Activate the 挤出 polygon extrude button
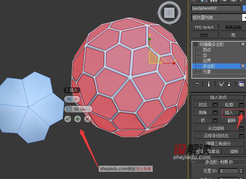Screen dimensions: 246x179 point(203,105)
